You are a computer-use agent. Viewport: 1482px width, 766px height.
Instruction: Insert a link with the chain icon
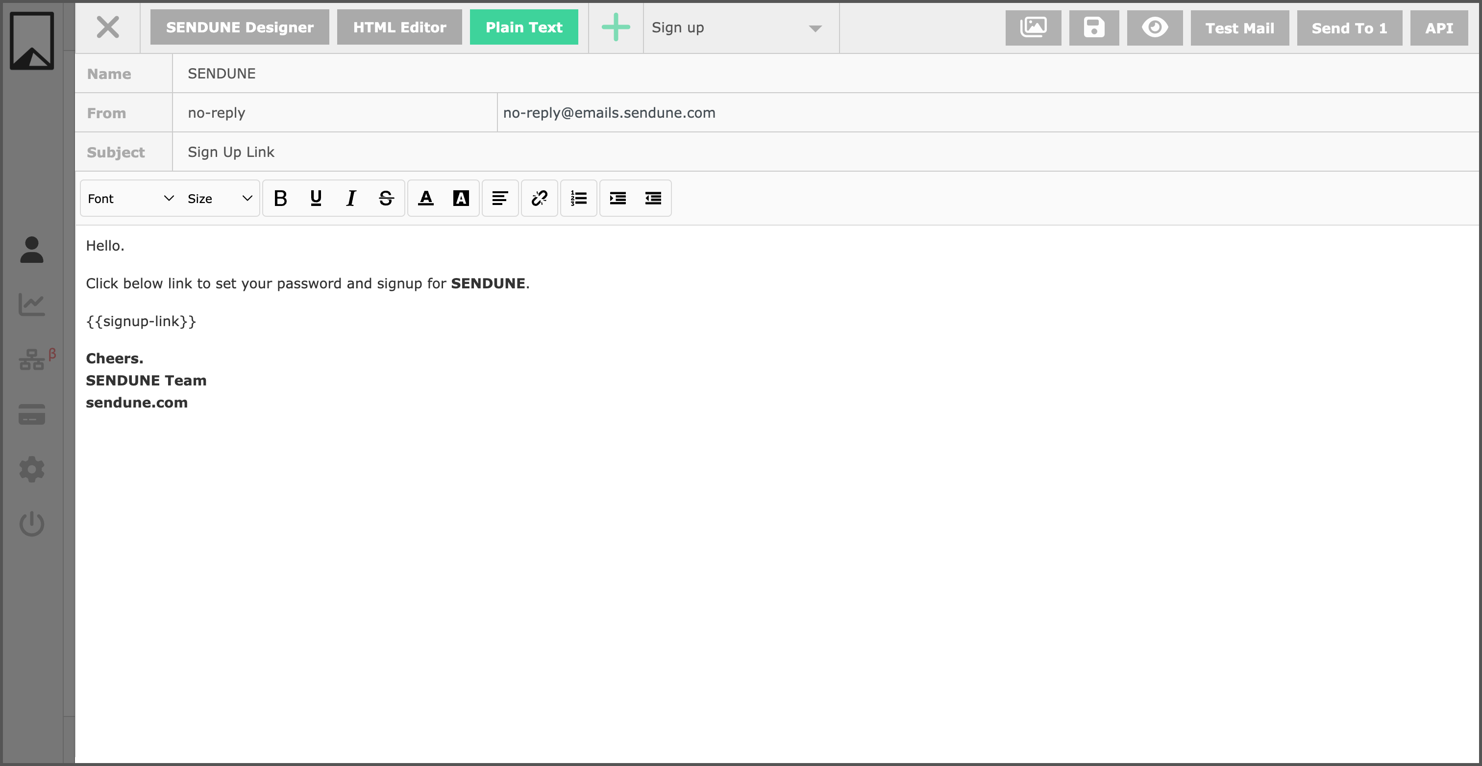[539, 199]
